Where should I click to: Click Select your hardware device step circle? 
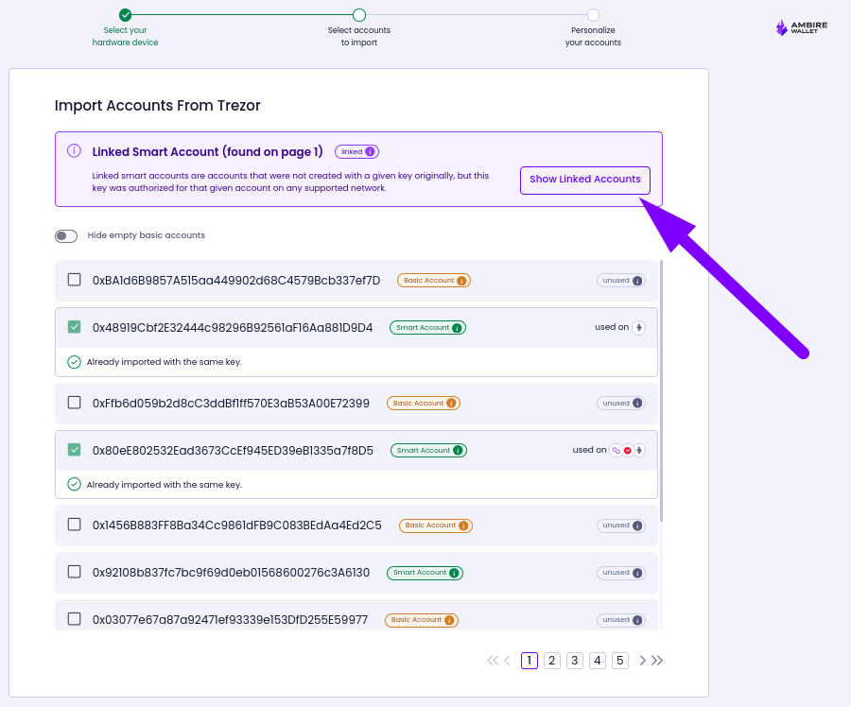pos(126,14)
